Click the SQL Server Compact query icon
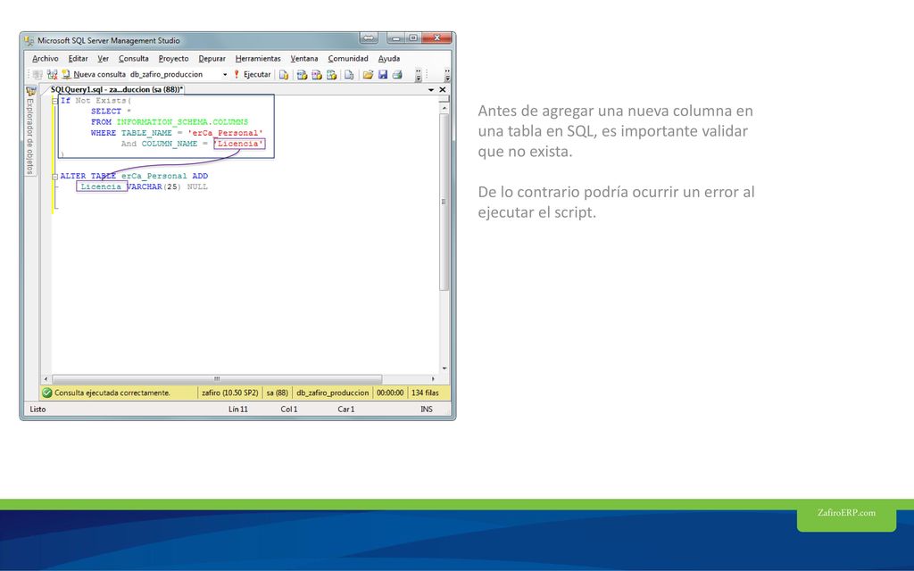Screen dimensions: 914x571 point(349,75)
